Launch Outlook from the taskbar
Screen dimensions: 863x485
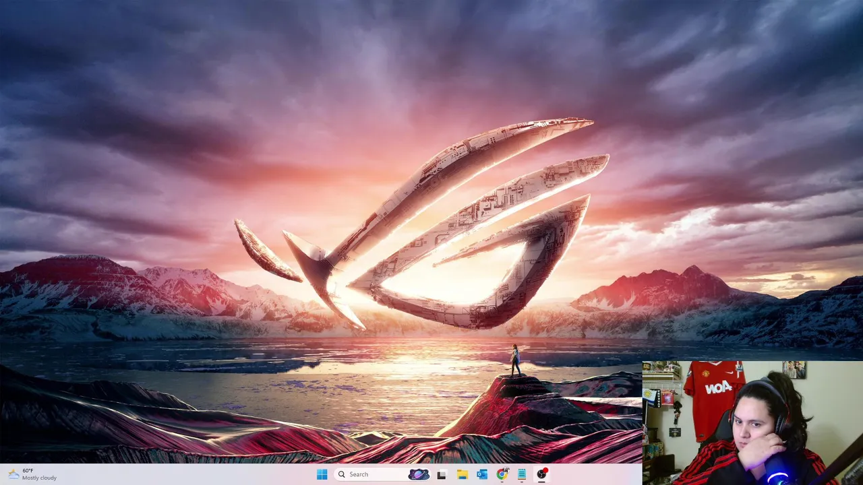(482, 475)
